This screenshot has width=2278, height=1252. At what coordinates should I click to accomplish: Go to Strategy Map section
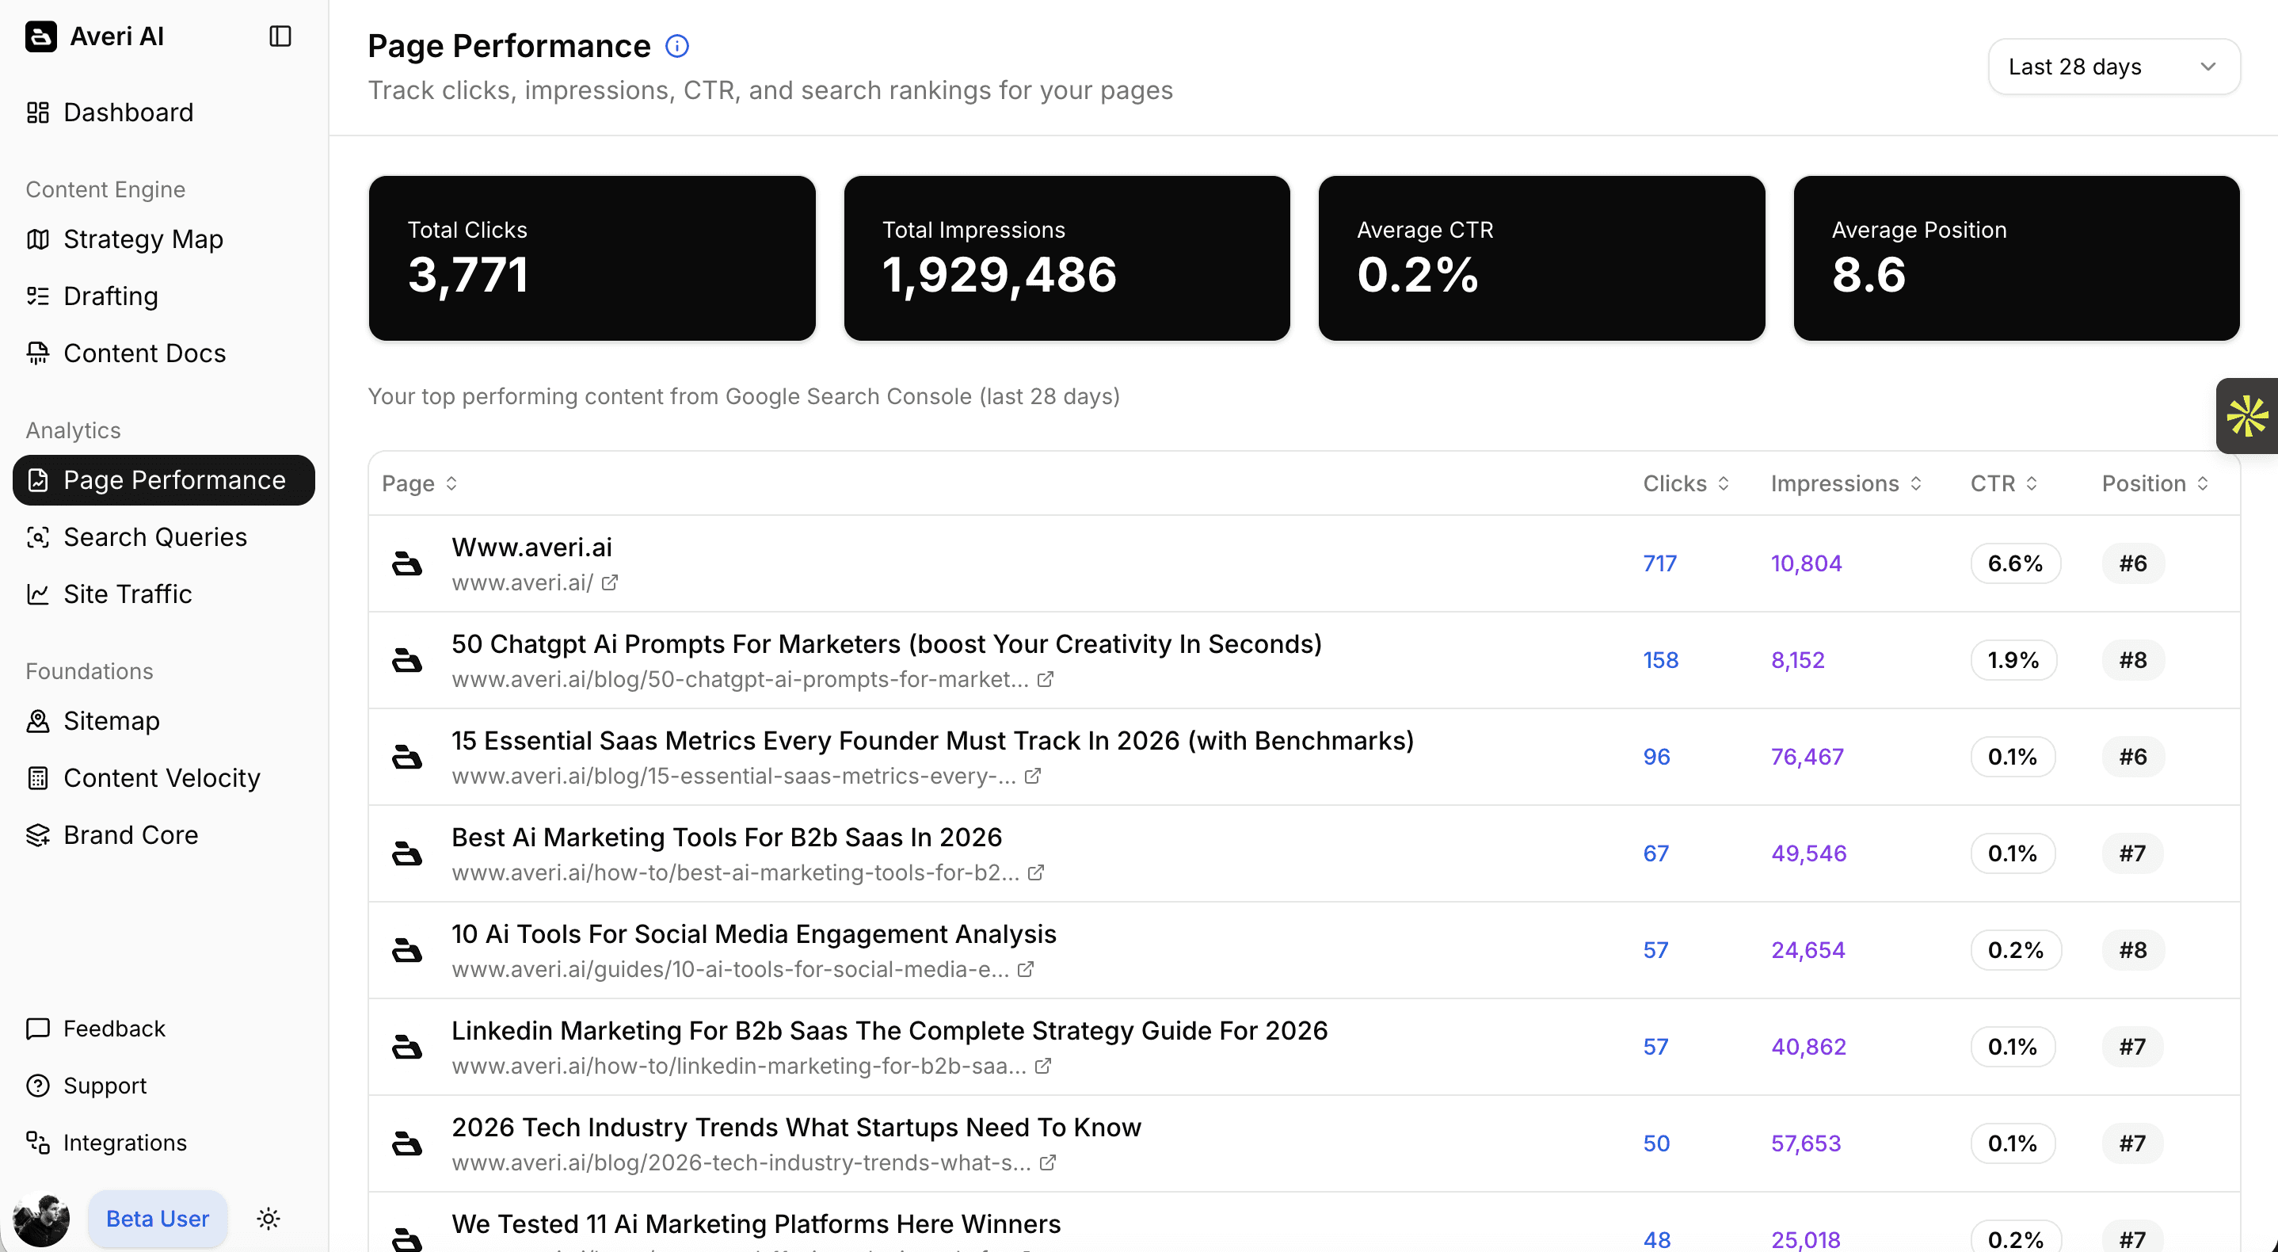(143, 239)
